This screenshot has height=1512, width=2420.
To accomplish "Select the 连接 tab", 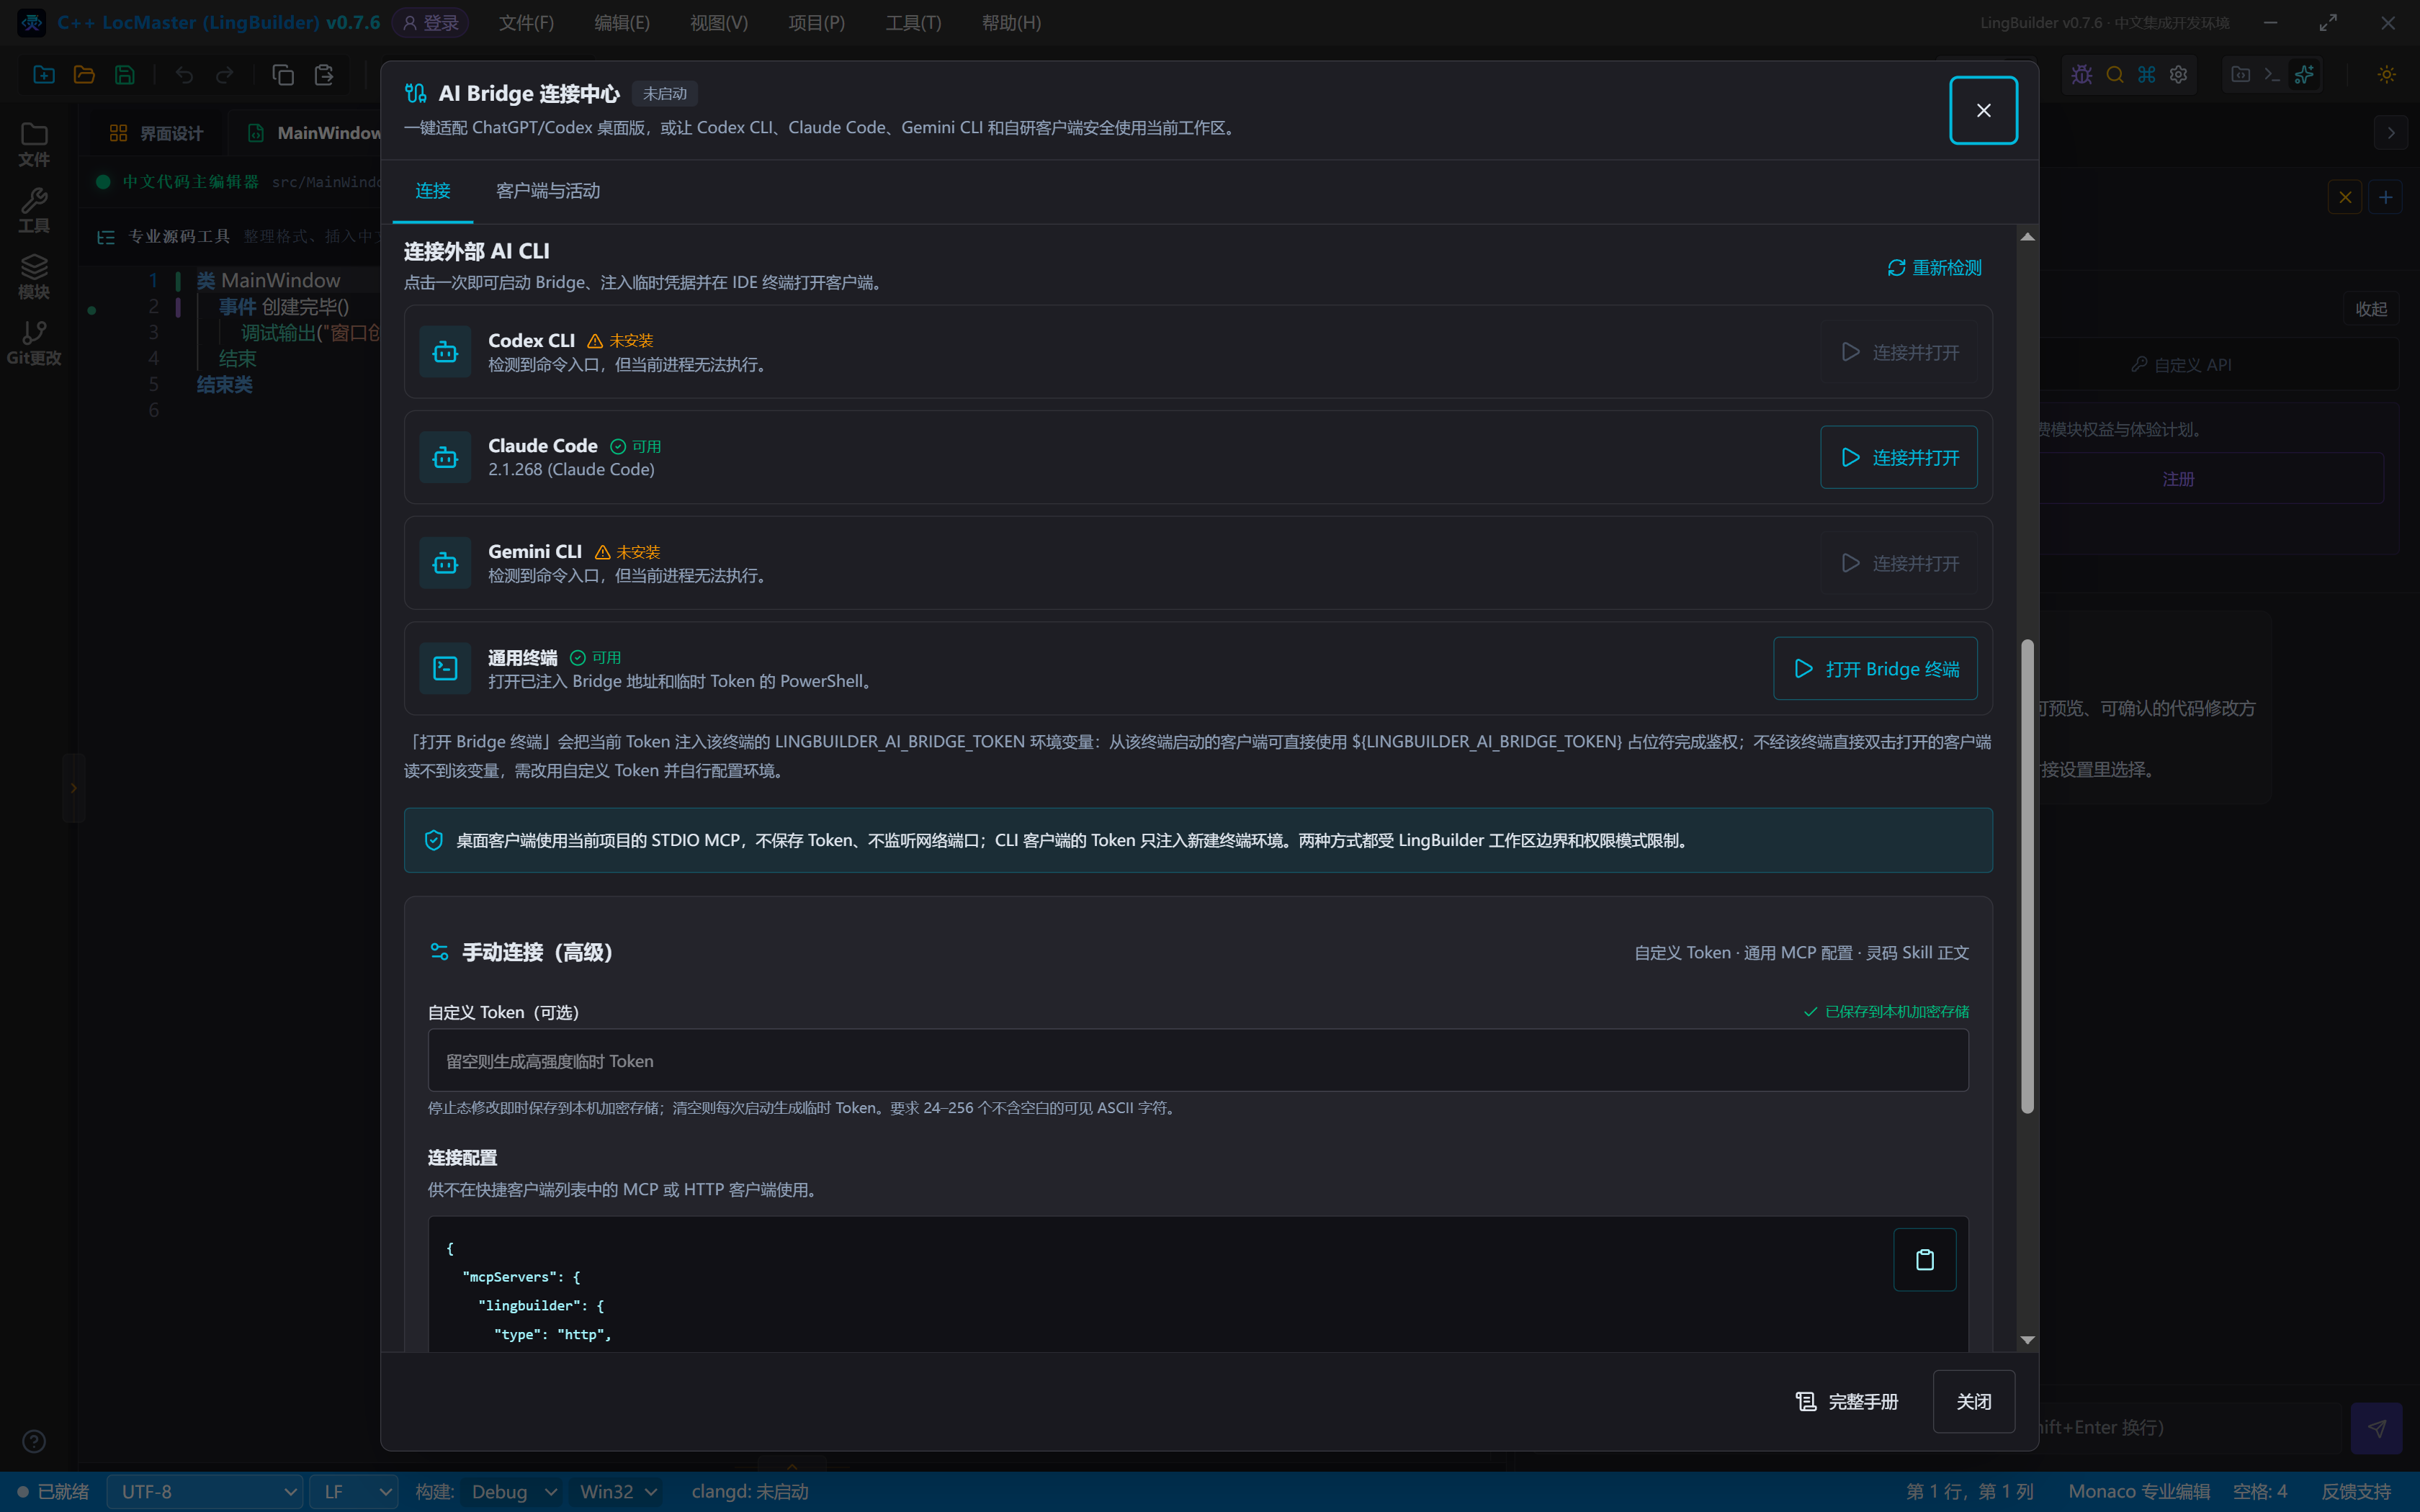I will [x=433, y=191].
